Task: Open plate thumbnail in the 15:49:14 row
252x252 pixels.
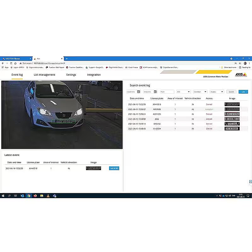Action: (x=232, y=124)
